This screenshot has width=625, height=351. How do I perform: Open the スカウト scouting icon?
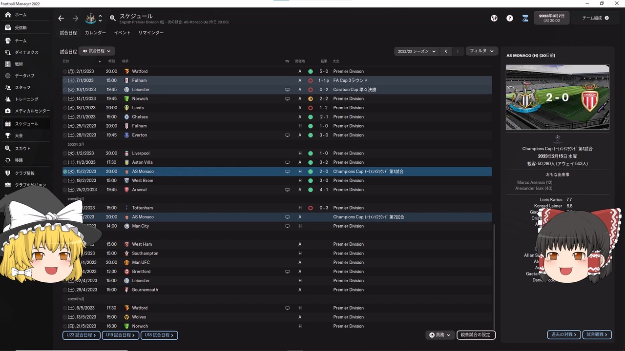[8, 148]
